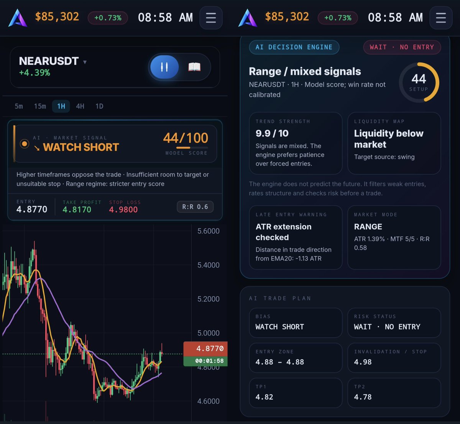Viewport: 460px width, 424px height.
Task: Click the +4.39% change under NEARUSDT
Action: pos(34,72)
